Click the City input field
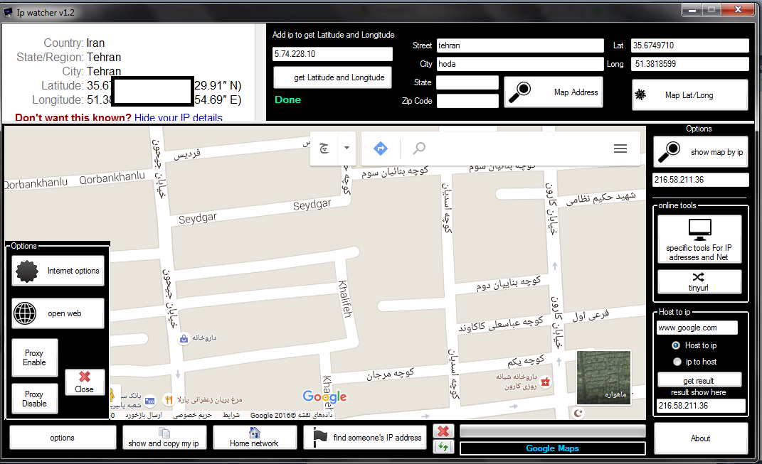 tap(520, 64)
